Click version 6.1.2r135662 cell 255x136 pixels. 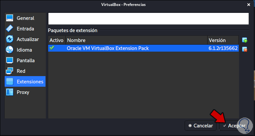[x=223, y=48]
